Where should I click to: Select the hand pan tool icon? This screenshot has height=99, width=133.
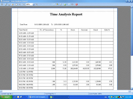point(16,4)
